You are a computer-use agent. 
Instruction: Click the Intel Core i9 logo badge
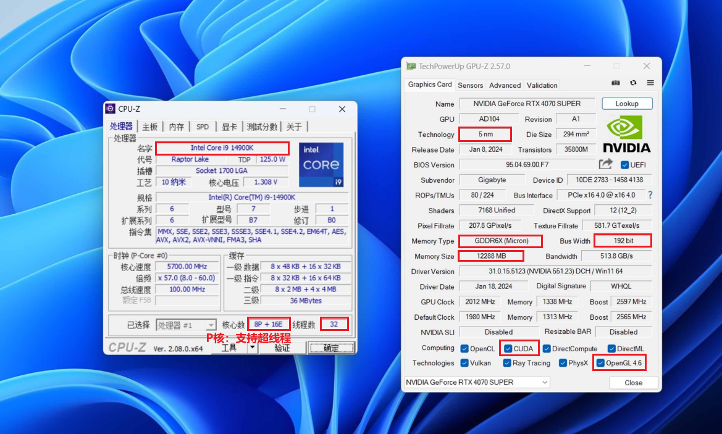click(321, 165)
